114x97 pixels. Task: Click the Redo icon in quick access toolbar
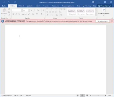pos(15,2)
